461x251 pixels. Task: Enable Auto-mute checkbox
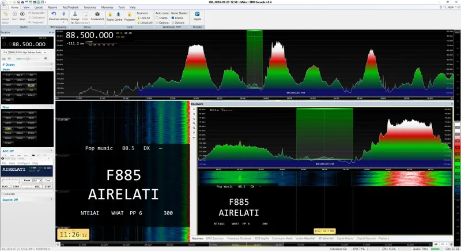[157, 18]
